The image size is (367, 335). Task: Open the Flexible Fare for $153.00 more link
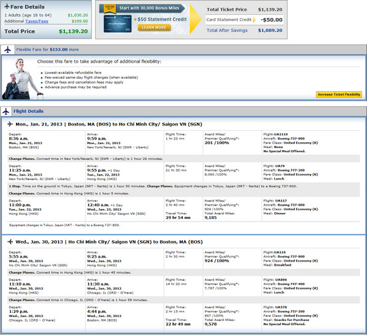tap(47, 49)
